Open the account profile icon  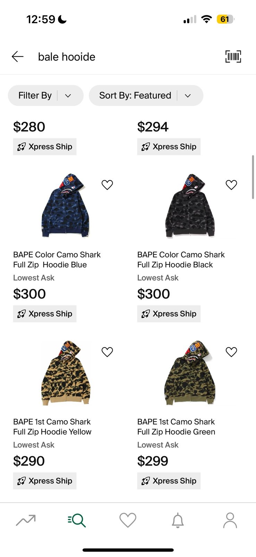230,520
